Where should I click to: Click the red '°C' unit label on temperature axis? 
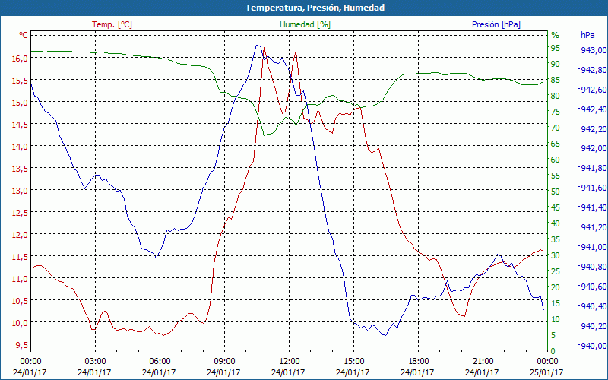24,35
